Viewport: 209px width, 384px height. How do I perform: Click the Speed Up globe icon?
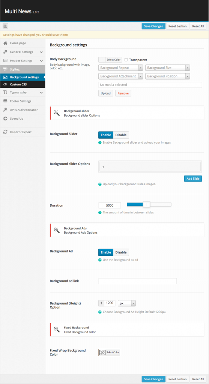point(5,118)
